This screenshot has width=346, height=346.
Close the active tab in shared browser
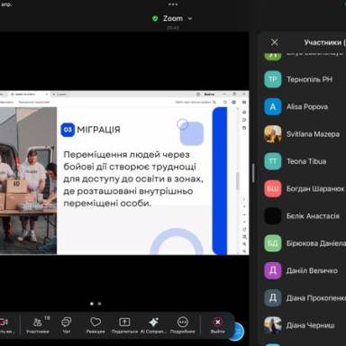(47, 95)
